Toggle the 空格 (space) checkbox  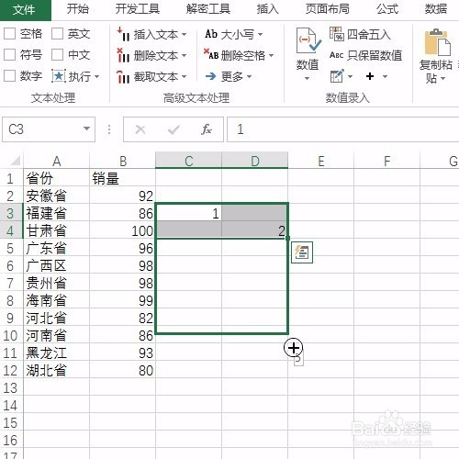click(x=10, y=34)
